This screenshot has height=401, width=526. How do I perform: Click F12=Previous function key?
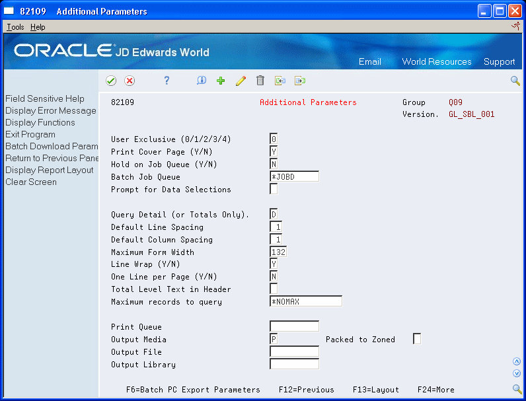click(306, 390)
